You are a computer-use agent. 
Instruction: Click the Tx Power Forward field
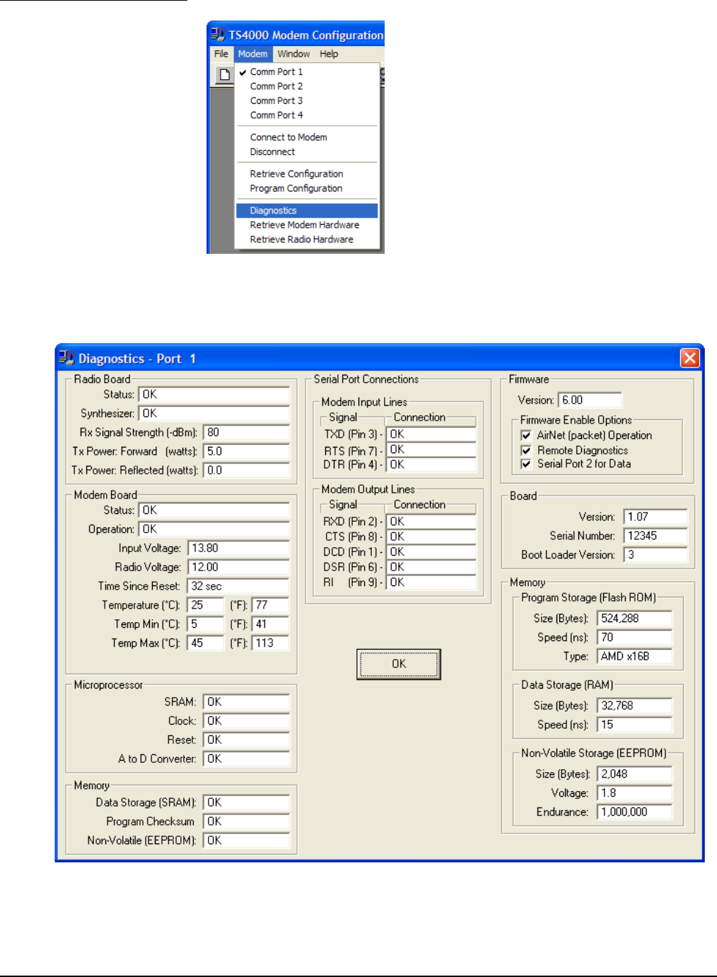tap(247, 452)
